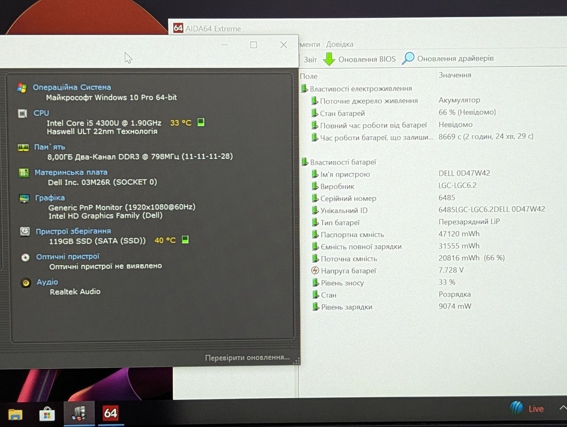567x427 pixels.
Task: Click the CPU temperature status icon
Action: (201, 122)
